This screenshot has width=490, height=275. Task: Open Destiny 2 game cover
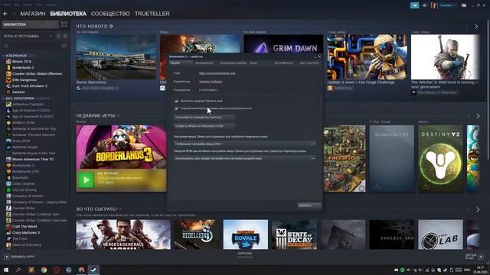[440, 158]
